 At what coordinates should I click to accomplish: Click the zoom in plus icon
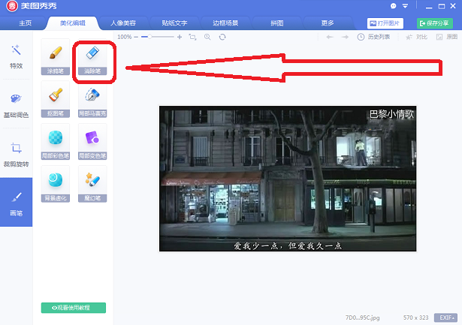pos(180,37)
